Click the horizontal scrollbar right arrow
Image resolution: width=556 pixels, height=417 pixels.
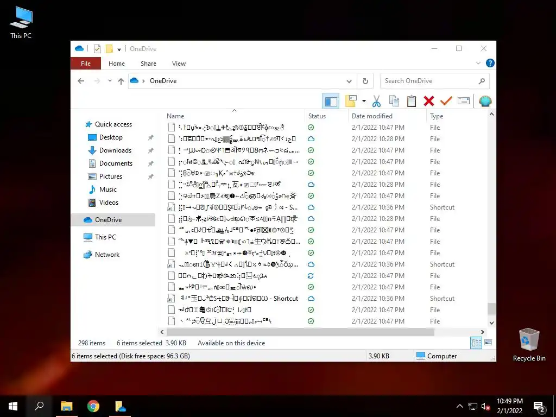pos(483,332)
